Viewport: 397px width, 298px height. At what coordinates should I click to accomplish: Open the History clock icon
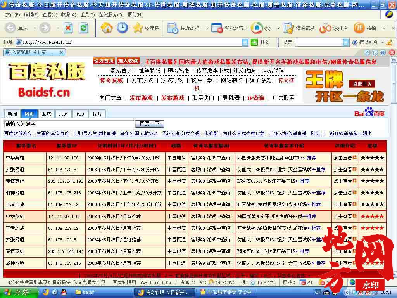point(122,28)
